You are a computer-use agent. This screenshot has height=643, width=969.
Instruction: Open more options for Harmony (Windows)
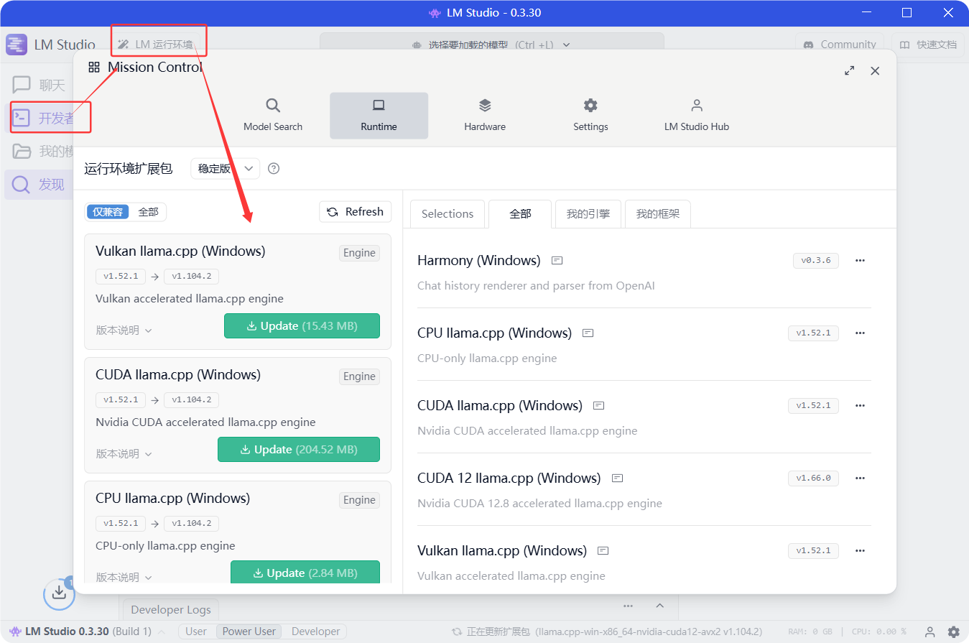point(860,261)
